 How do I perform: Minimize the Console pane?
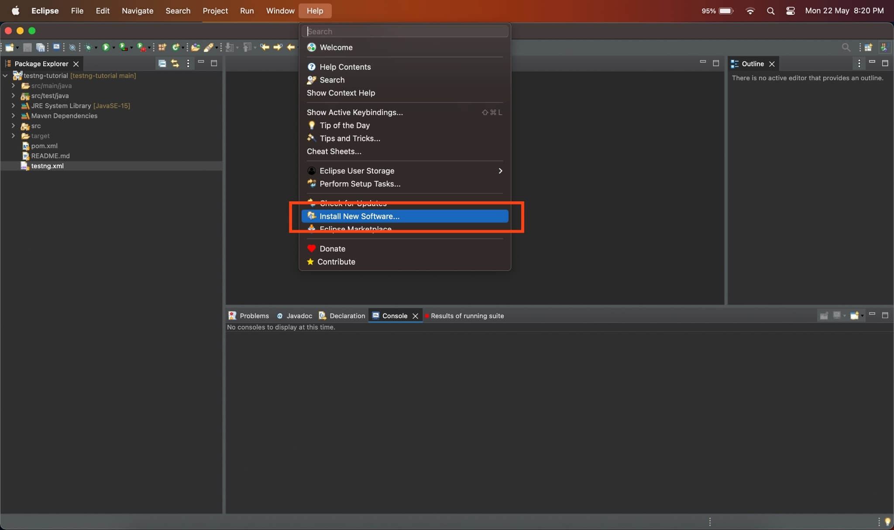(872, 315)
